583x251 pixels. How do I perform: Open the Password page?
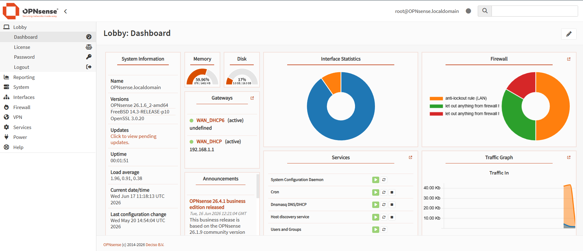click(x=48, y=57)
